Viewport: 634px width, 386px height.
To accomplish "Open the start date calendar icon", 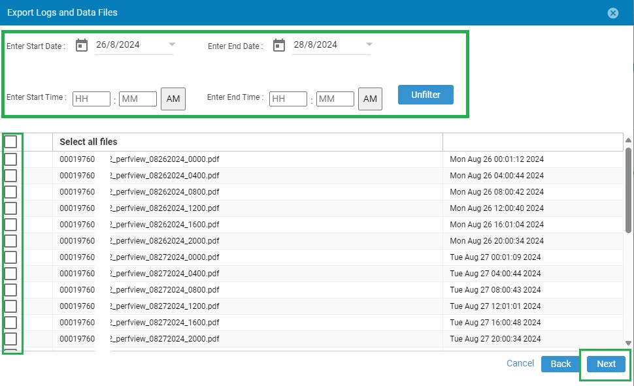I will (x=80, y=44).
